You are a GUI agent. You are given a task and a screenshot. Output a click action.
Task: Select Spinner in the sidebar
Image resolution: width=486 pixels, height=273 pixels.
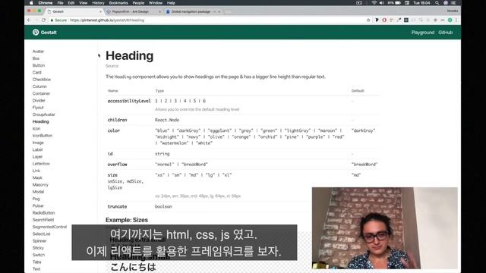(39, 241)
